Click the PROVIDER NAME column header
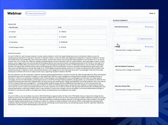 click(x=13, y=27)
